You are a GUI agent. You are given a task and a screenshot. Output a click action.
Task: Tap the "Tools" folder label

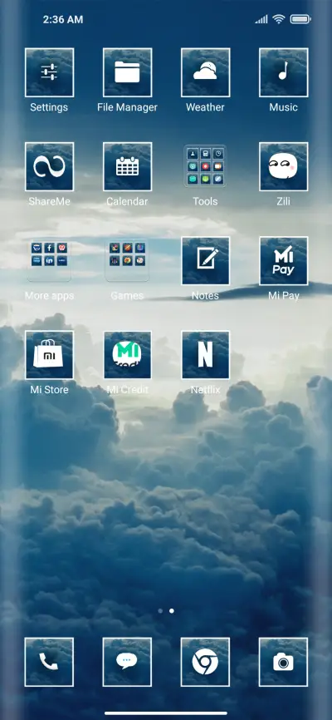[x=206, y=201]
